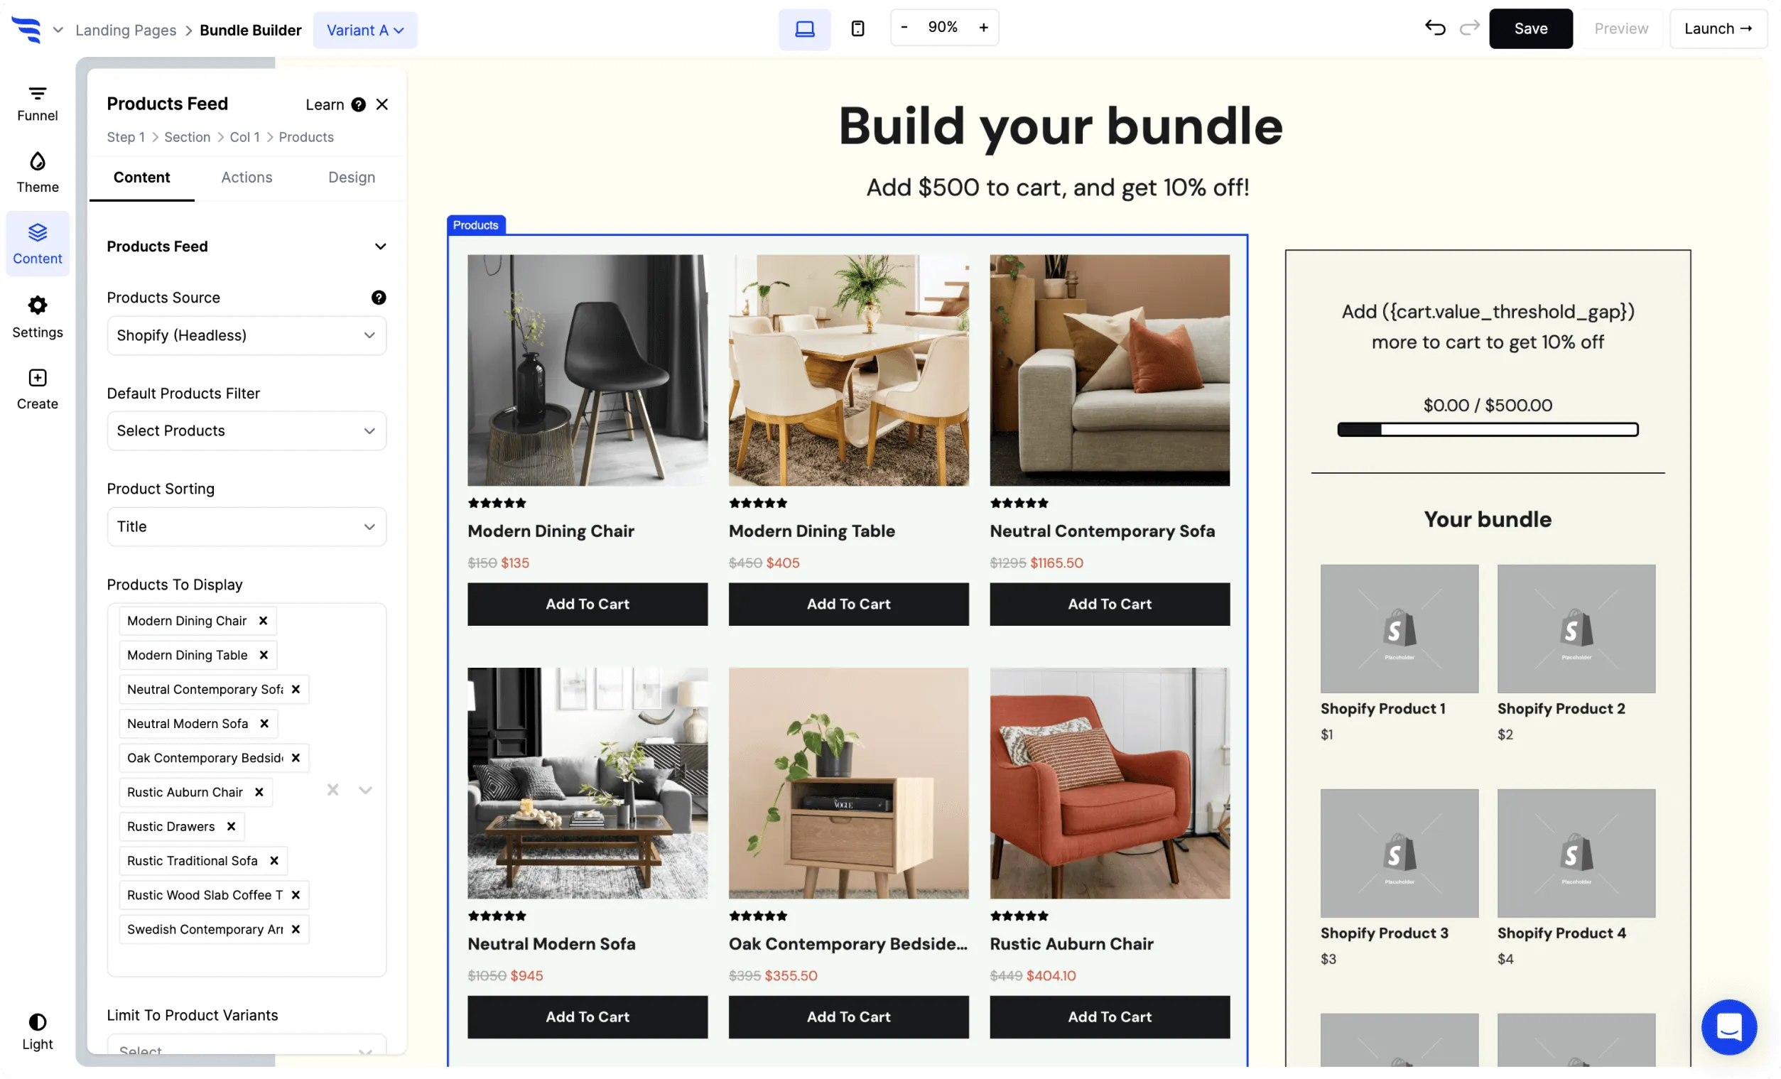Open the Funnel panel
Viewport: 1781px width, 1079px height.
(x=37, y=101)
